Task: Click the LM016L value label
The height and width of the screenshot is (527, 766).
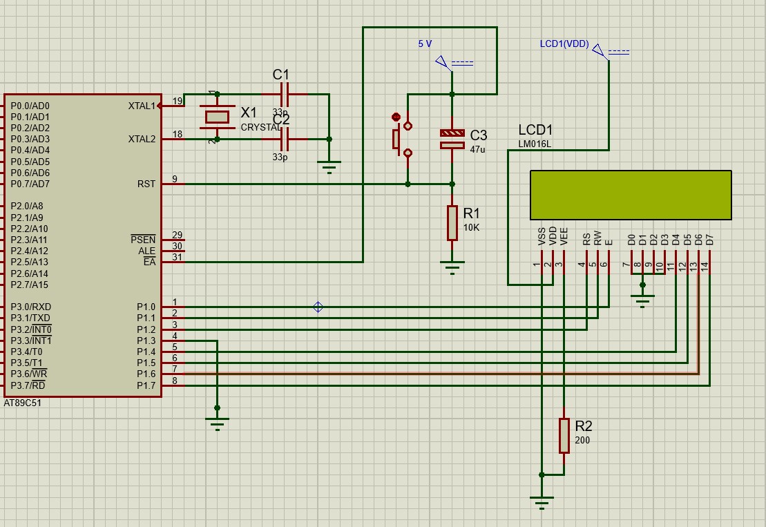Action: tap(535, 144)
